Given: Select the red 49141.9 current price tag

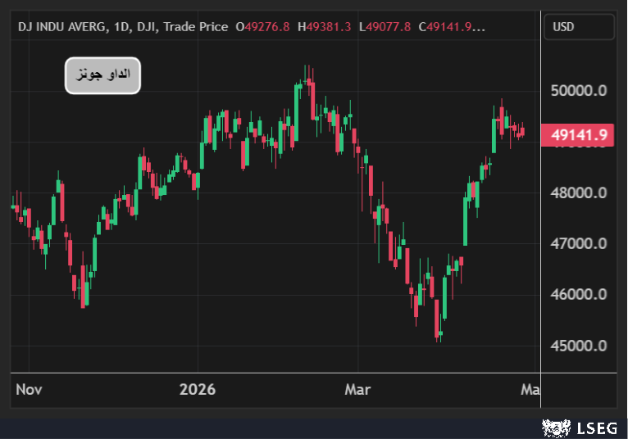Looking at the screenshot, I should (x=579, y=136).
